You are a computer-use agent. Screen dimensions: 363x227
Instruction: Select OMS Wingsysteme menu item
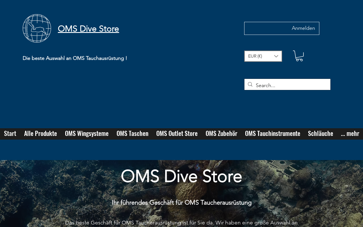(87, 133)
